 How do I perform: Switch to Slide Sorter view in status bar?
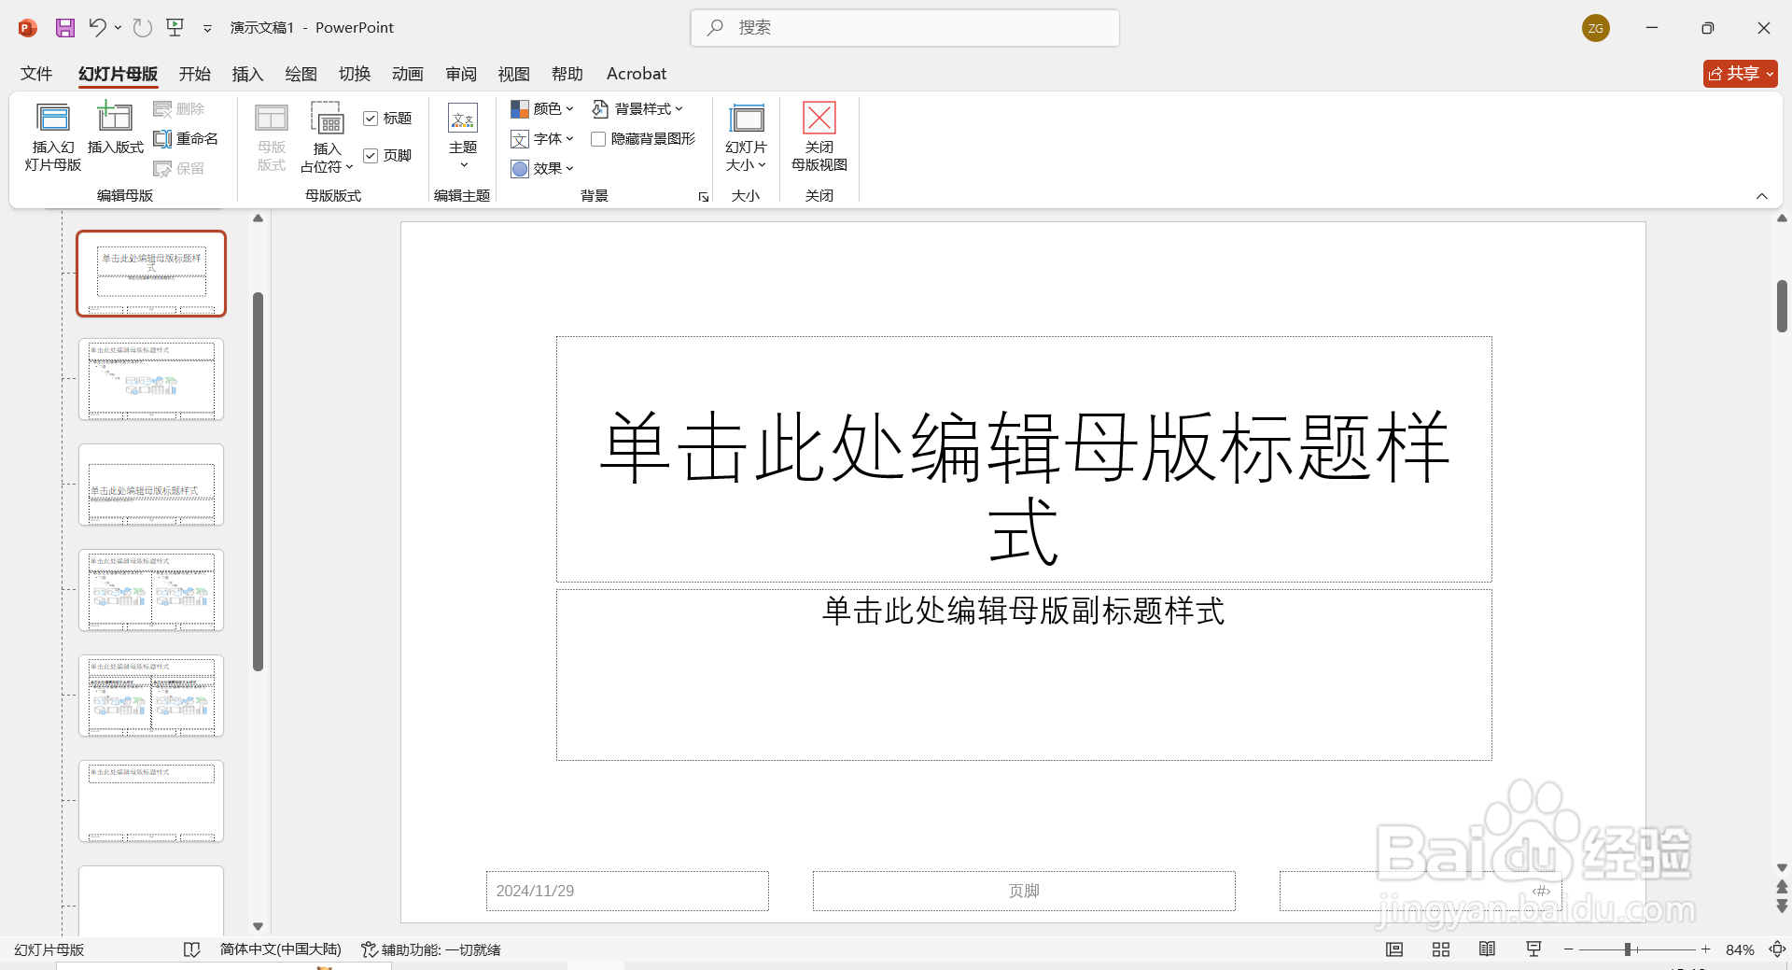[x=1440, y=949]
